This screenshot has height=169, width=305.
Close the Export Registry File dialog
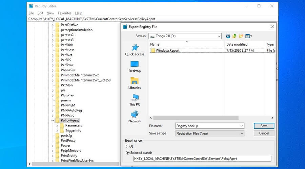(272, 27)
